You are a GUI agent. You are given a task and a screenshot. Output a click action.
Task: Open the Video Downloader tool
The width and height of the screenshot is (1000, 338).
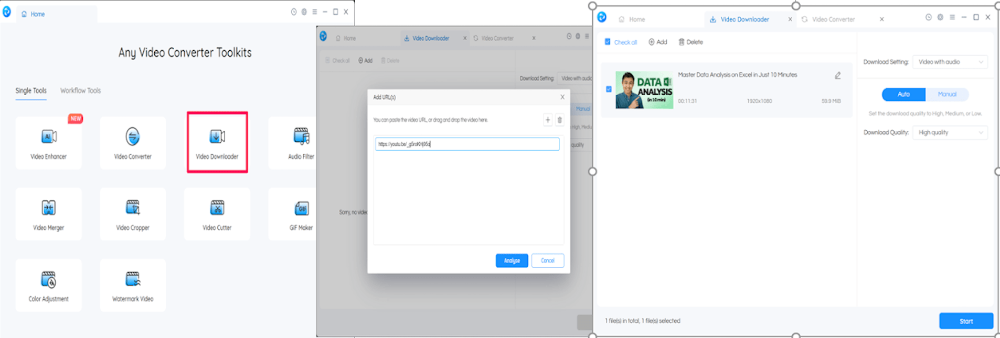point(217,142)
